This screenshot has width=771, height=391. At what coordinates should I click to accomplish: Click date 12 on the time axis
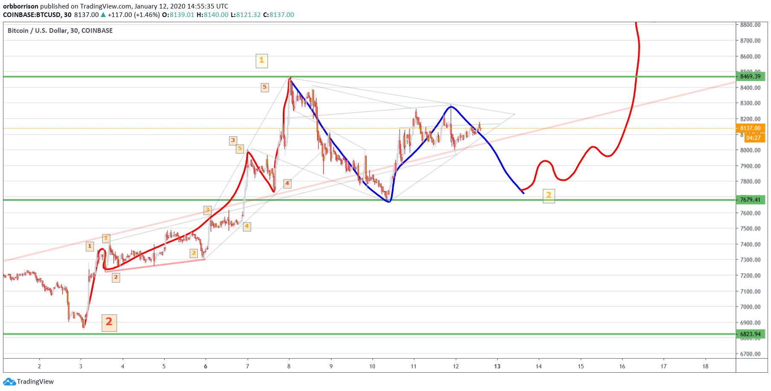[x=456, y=366]
